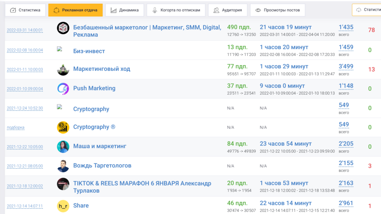Click Вождь Таргетологов avatar photo
The image size is (381, 214).
[63, 166]
